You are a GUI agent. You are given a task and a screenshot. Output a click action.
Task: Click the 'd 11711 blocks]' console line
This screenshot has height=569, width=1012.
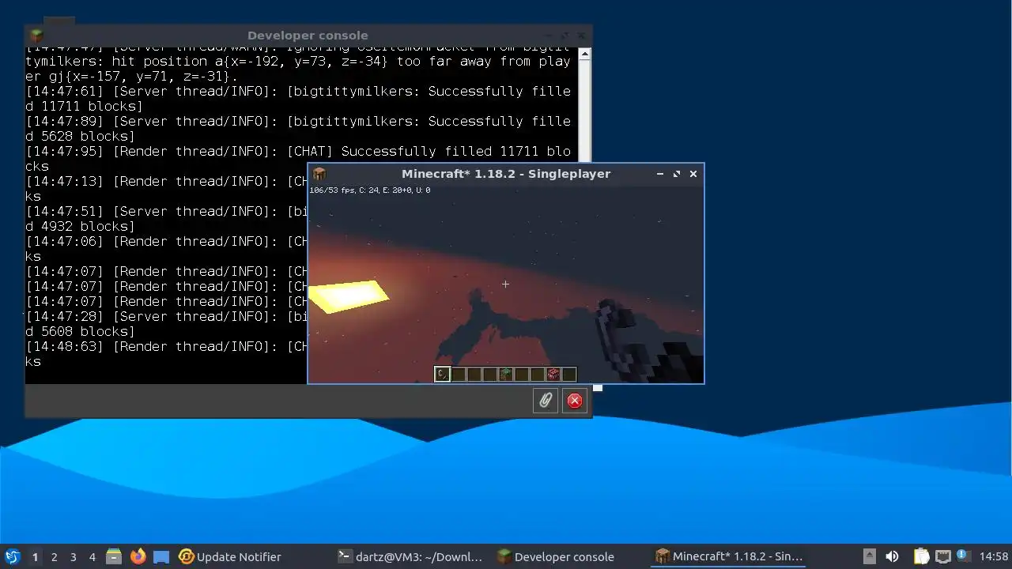(85, 106)
